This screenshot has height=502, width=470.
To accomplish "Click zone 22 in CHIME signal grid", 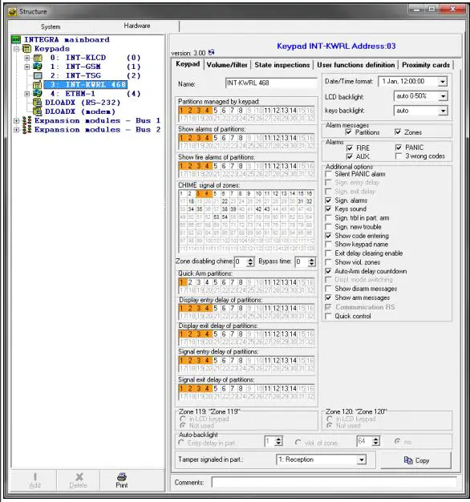I will [225, 201].
